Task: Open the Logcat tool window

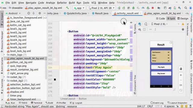Action: point(76,103)
